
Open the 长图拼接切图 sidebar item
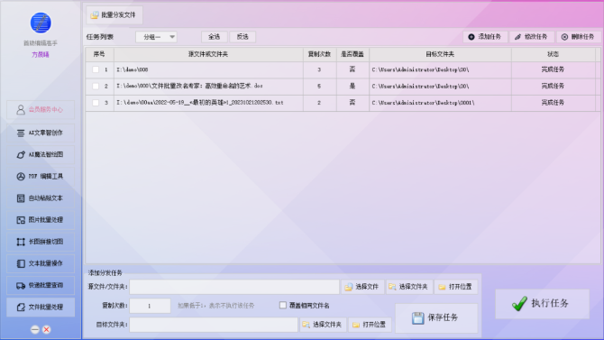click(41, 242)
